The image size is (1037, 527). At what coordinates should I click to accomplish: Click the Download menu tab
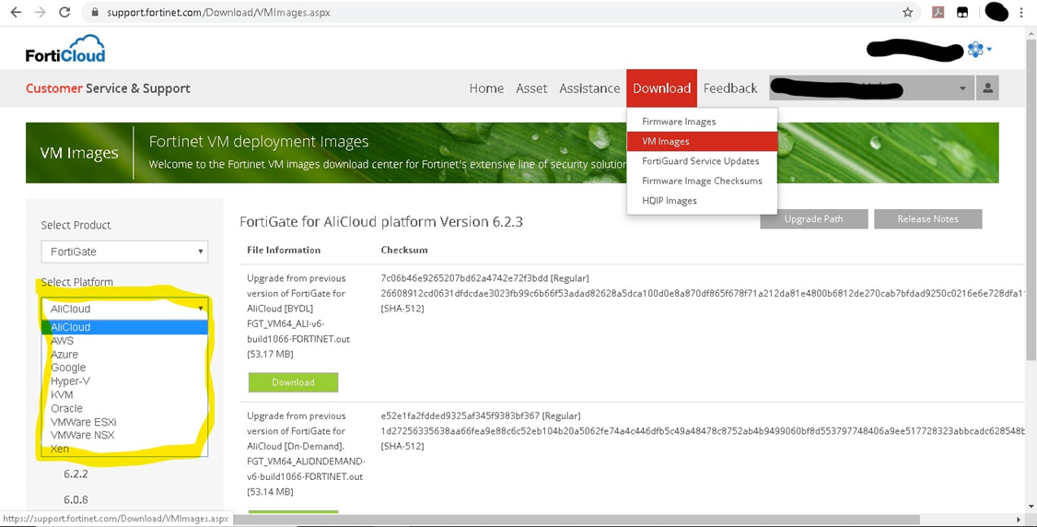click(x=661, y=88)
